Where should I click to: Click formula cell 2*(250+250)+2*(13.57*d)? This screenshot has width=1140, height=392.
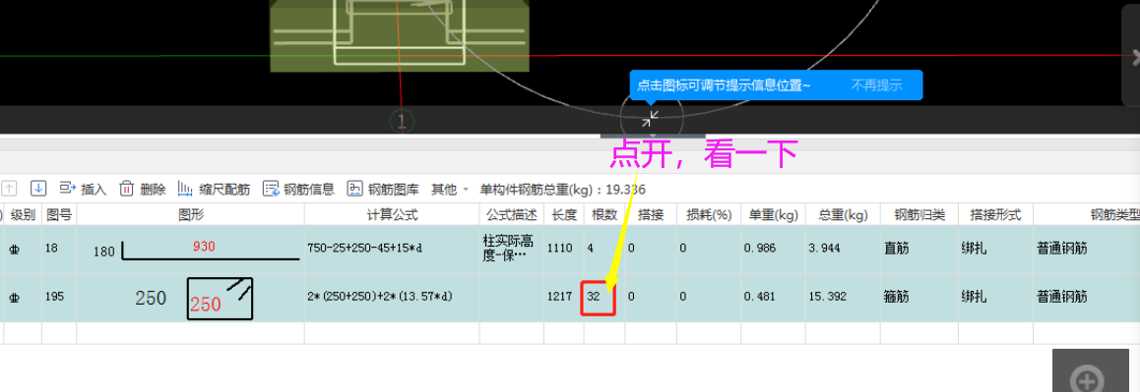392,297
